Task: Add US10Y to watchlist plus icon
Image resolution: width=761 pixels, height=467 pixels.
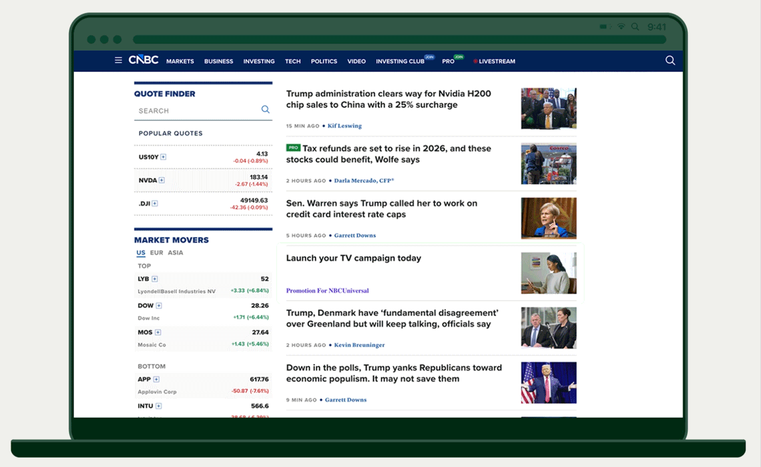Action: coord(164,157)
